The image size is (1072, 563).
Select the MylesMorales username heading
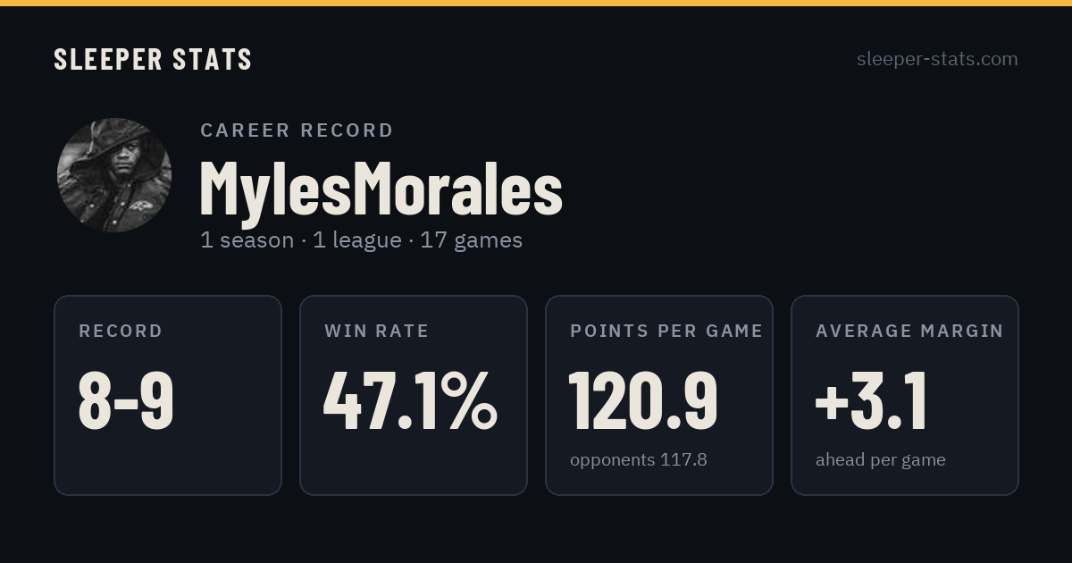click(x=381, y=189)
